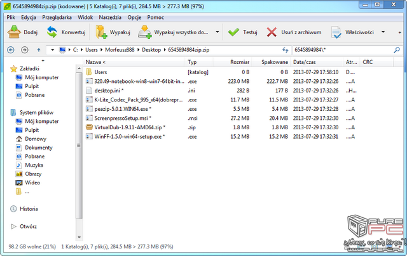Click the Historia clock icon
Image resolution: width=407 pixels, height=256 pixels.
coord(13,209)
